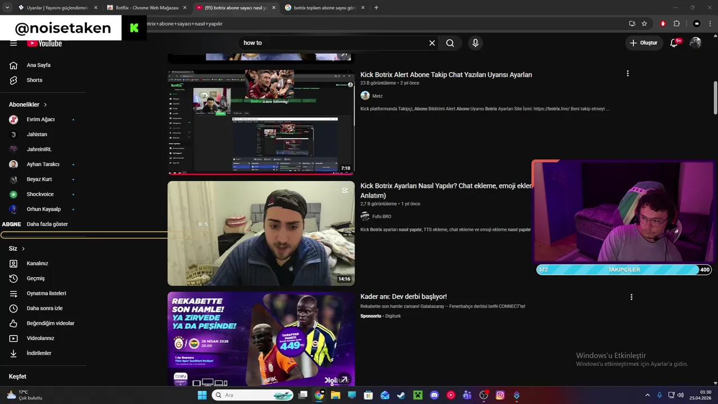Open Kick Botrix Ayarları Nasıl Yapılır video

click(446, 190)
